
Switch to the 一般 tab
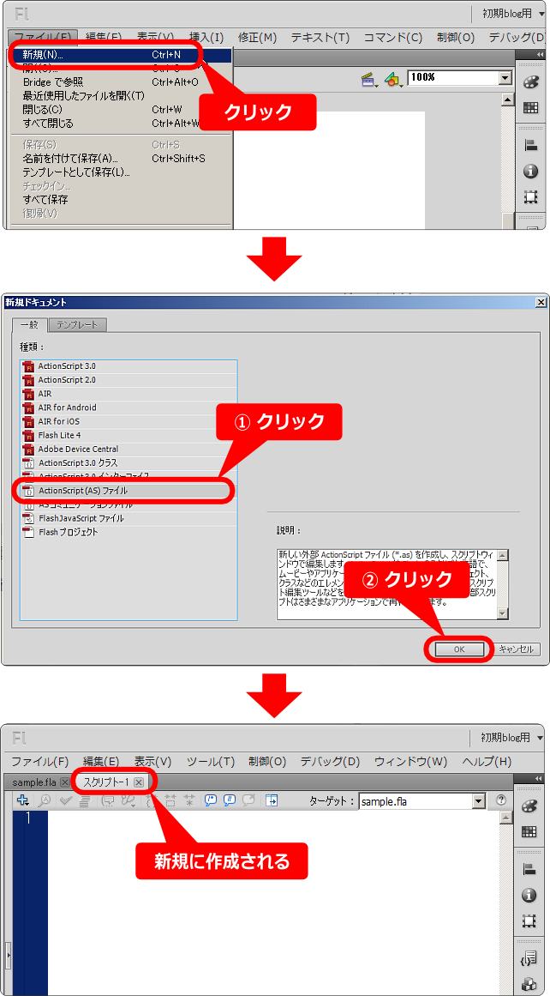29,324
